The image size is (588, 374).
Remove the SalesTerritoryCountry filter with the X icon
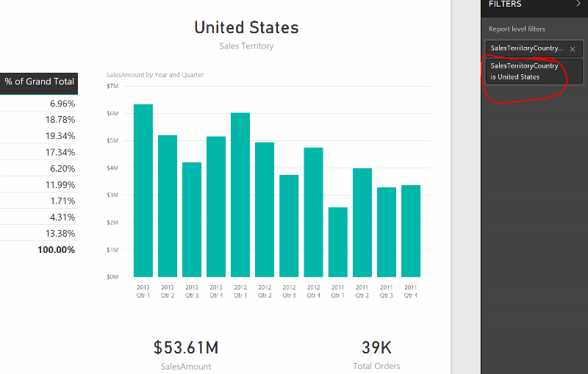(x=573, y=49)
